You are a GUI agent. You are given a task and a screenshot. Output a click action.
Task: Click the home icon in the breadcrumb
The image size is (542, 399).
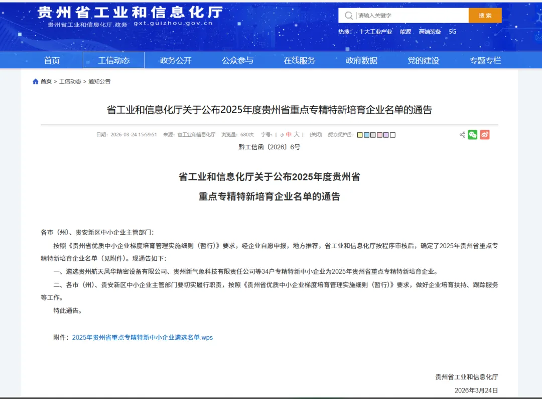(35, 81)
